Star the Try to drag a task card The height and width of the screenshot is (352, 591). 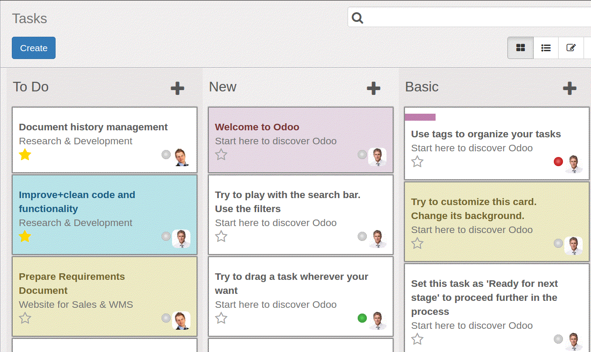221,318
